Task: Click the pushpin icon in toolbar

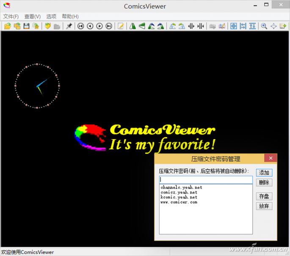Action: click(x=69, y=26)
